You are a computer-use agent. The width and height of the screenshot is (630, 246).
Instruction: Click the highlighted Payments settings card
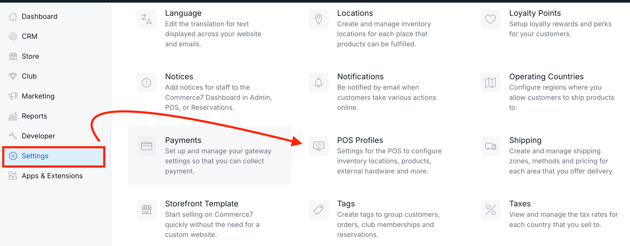click(x=210, y=155)
